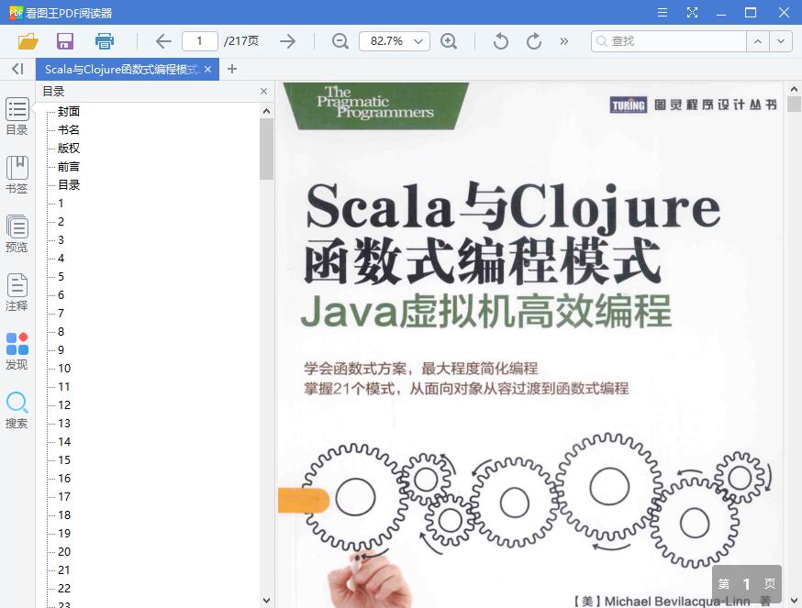The width and height of the screenshot is (802, 608).
Task: Open the 书签 bookmarks sidebar panel
Action: pyautogui.click(x=17, y=175)
